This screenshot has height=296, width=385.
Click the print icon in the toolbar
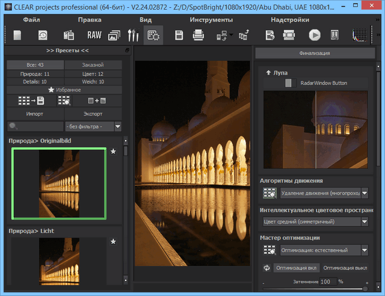point(198,35)
